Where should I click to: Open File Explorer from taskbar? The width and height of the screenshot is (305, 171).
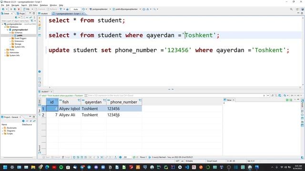[33, 167]
